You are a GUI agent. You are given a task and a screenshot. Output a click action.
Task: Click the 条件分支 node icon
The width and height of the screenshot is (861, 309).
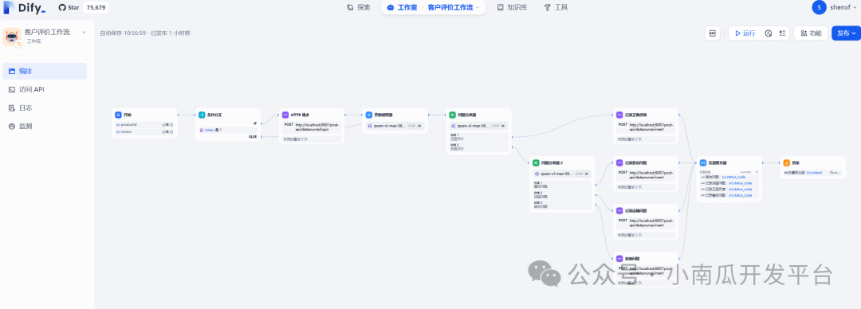pyautogui.click(x=202, y=115)
